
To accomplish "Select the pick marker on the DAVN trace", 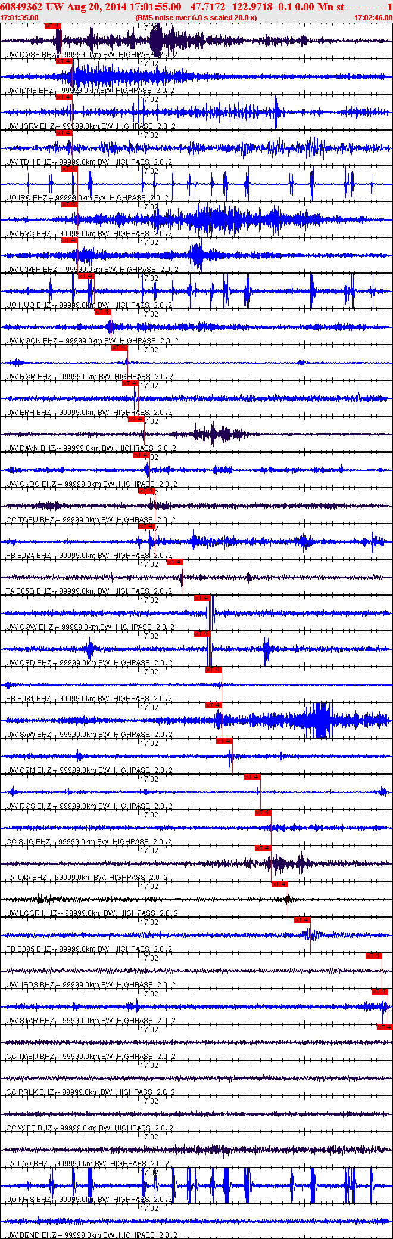I will click(x=136, y=419).
